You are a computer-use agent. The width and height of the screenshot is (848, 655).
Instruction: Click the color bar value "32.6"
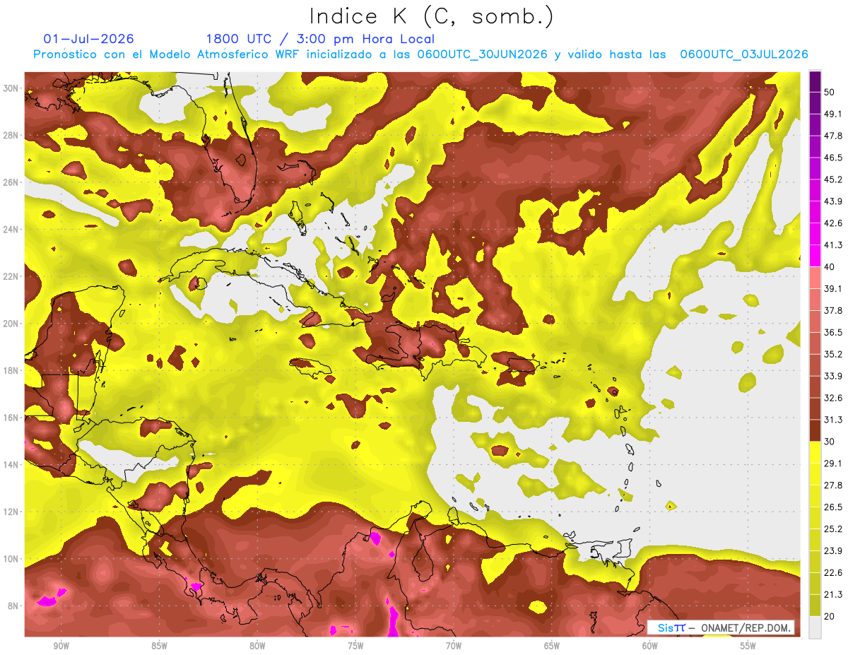tap(834, 399)
